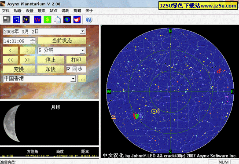Open the 捐赠 menu
Screen dimensions: 239x164
tap(77, 11)
